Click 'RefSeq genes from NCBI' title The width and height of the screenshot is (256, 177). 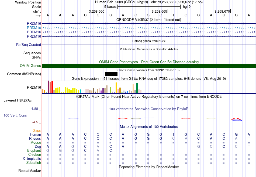pos(149,41)
